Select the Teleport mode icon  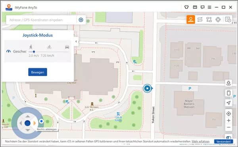coord(191,19)
